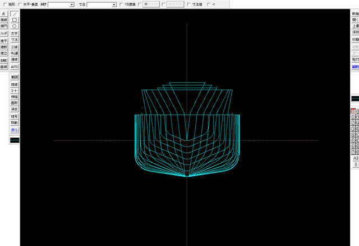Select layer 3 button

(x=353, y=129)
